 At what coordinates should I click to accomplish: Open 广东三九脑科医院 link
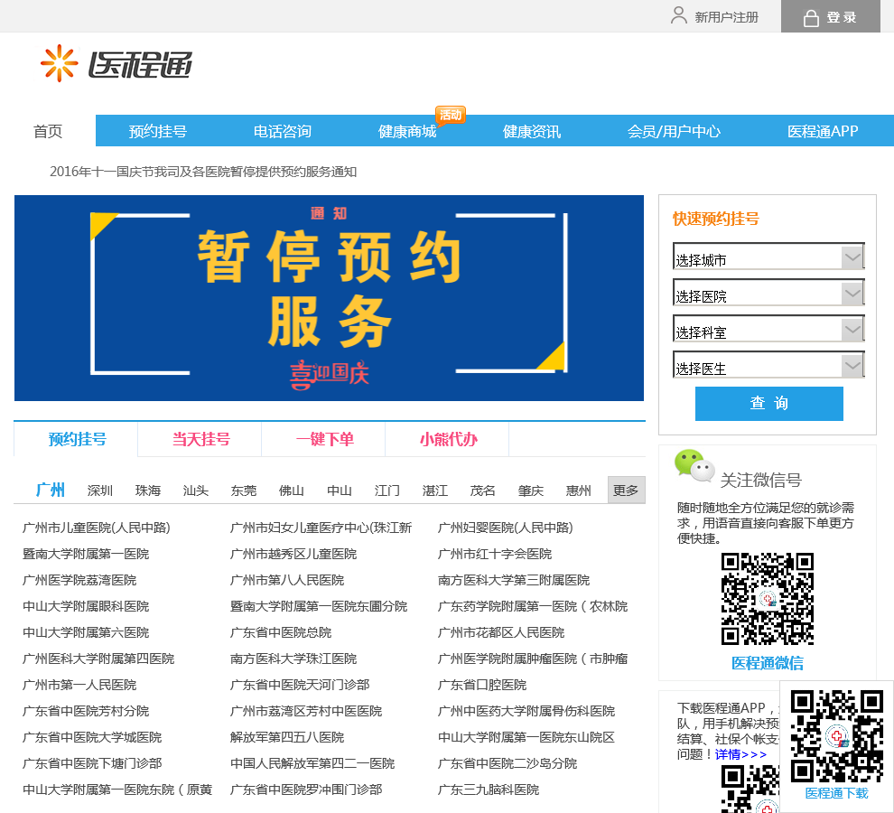click(488, 790)
